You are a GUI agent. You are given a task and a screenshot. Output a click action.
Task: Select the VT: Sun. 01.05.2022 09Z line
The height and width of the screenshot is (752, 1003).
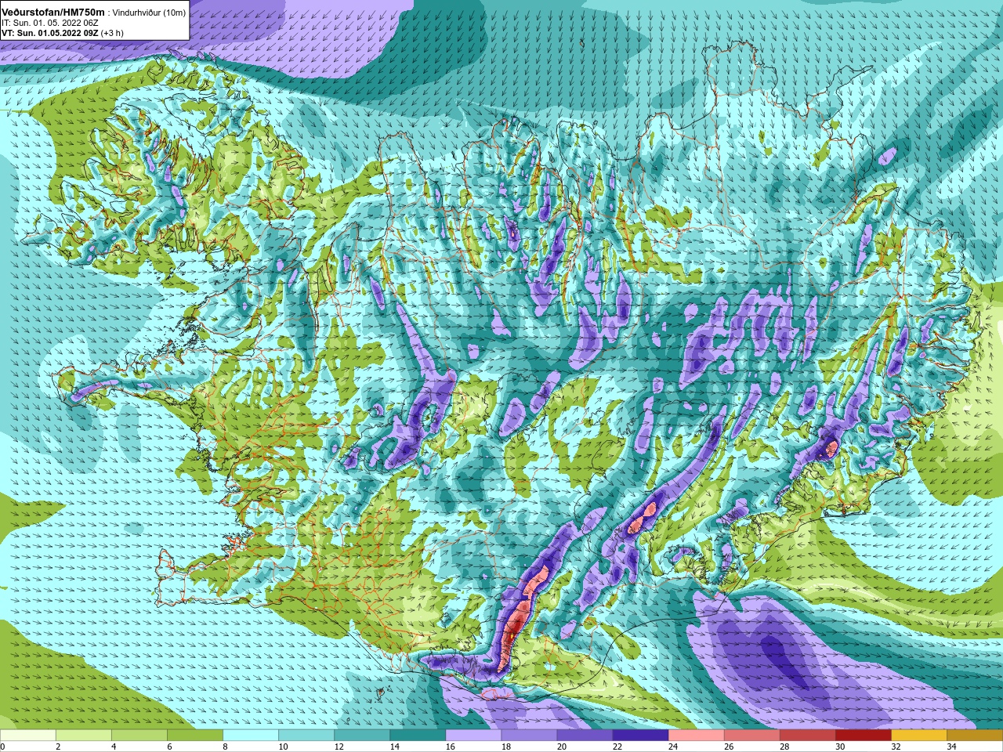[x=62, y=33]
